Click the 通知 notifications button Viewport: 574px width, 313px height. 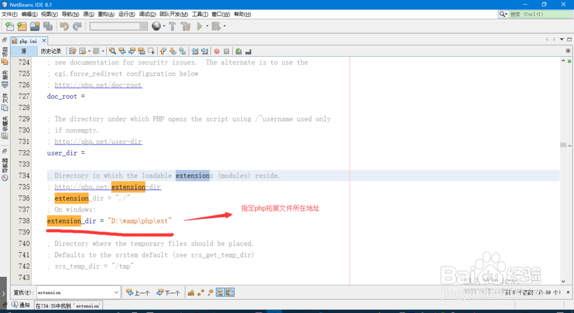[21, 304]
